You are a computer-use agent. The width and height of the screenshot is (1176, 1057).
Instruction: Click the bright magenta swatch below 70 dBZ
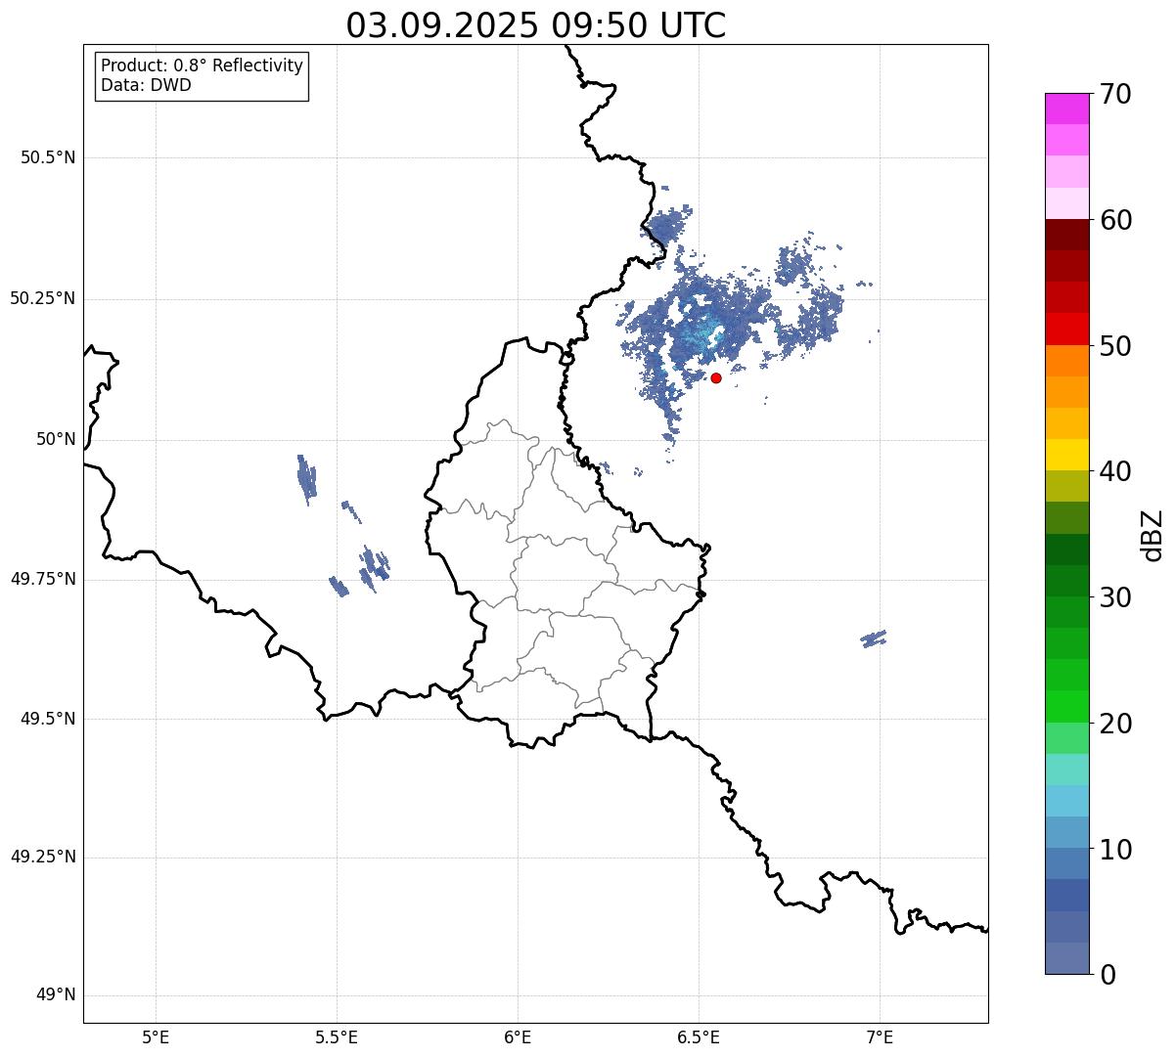coord(1067,109)
